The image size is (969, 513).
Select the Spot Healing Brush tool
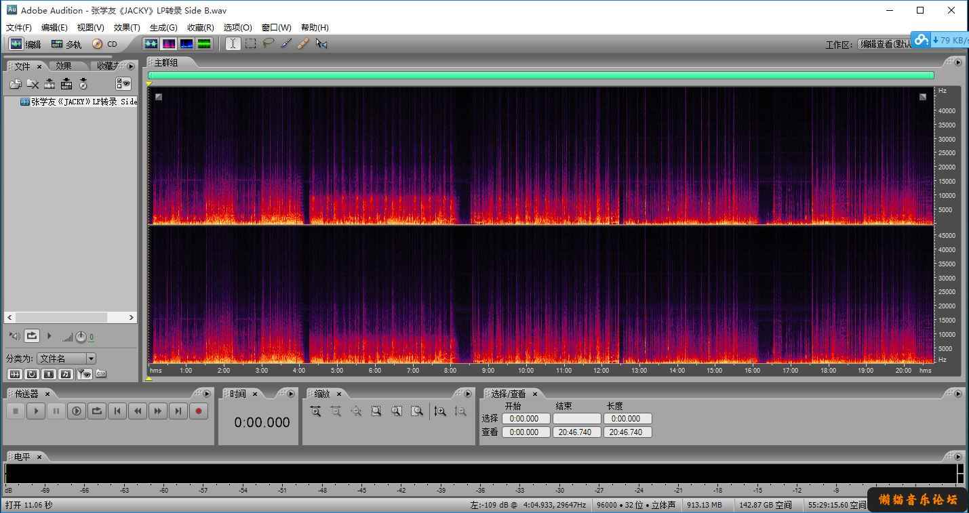[x=303, y=43]
